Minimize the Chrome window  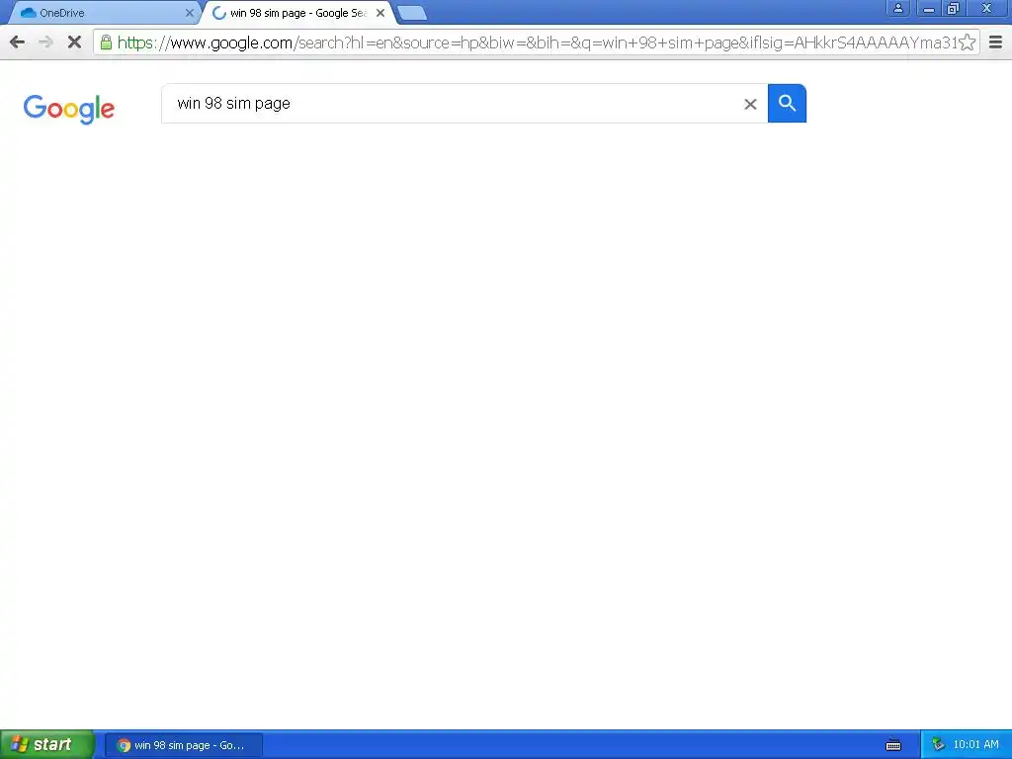929,8
